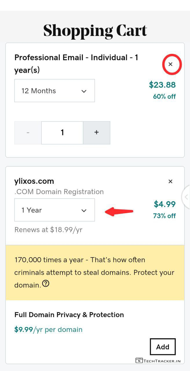
Task: Open the 12 Months term dropdown
Action: (x=54, y=91)
